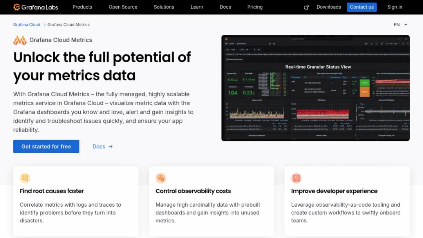Click the headline Unlock the full potential
Screen dimensions: 423x238
pos(102,66)
